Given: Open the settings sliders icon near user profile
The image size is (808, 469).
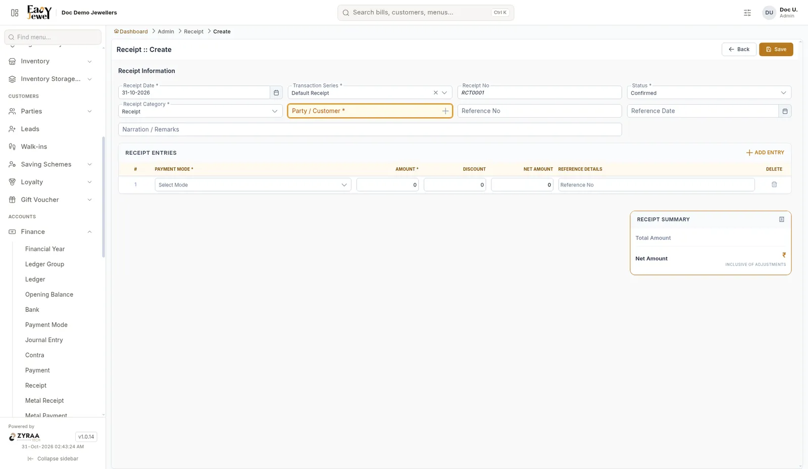Looking at the screenshot, I should pos(747,13).
